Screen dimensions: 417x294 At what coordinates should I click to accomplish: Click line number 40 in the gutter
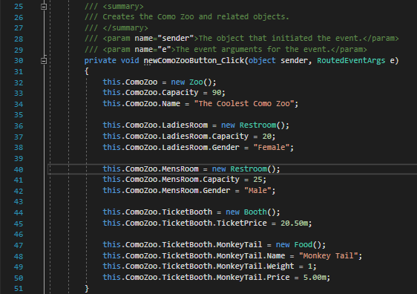pyautogui.click(x=19, y=169)
